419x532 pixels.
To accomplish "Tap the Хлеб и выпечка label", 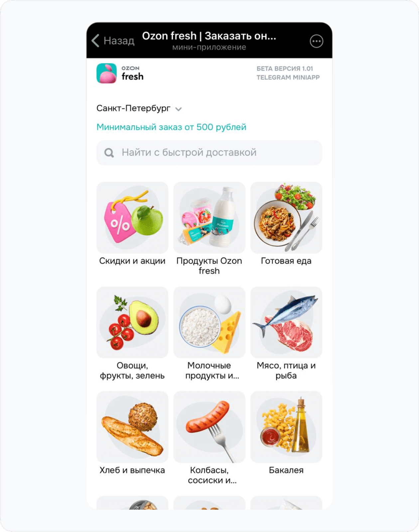I will coord(132,470).
